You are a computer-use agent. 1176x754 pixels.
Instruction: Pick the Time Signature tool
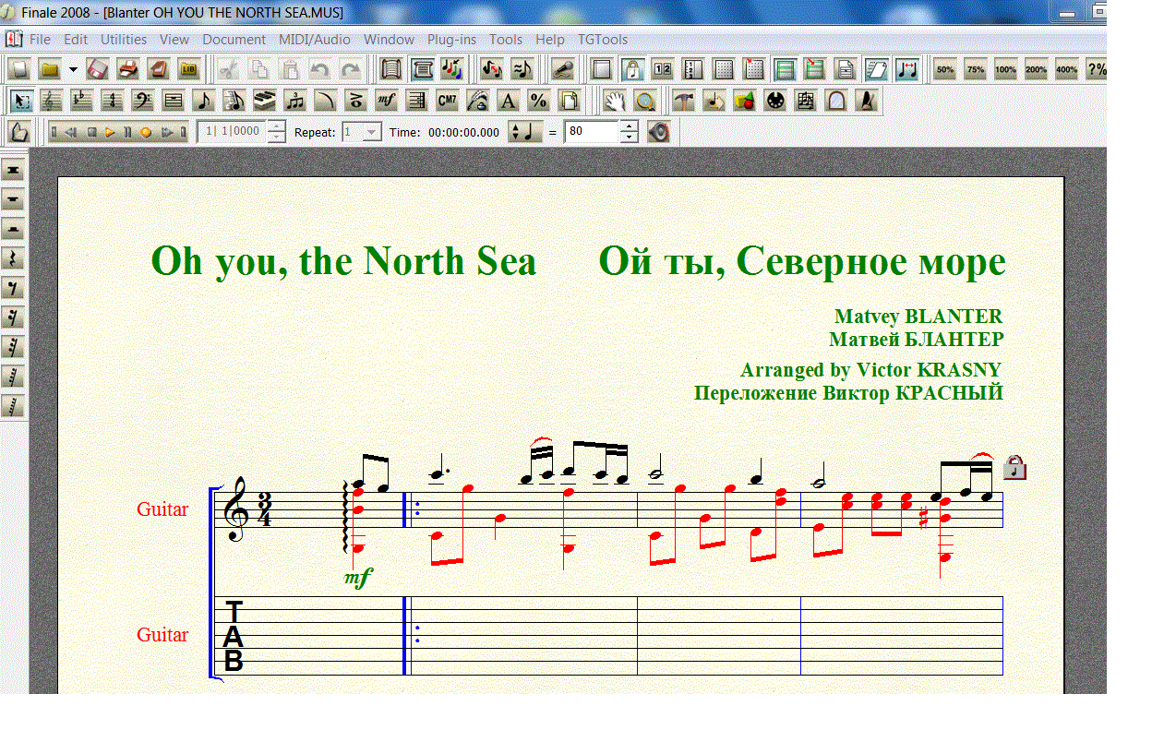113,101
